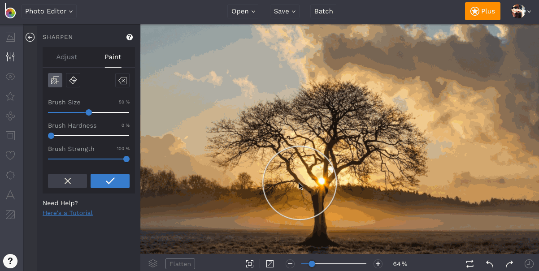Viewport: 539px width, 271px height.
Task: Go back from Sharpen panel
Action: click(30, 37)
